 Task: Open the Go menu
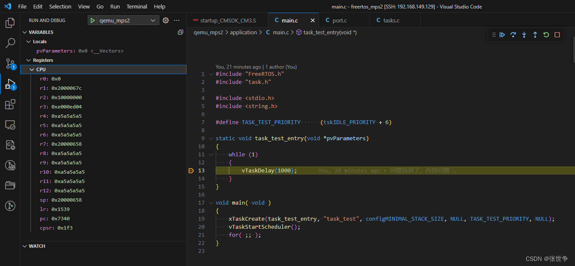(x=100, y=6)
